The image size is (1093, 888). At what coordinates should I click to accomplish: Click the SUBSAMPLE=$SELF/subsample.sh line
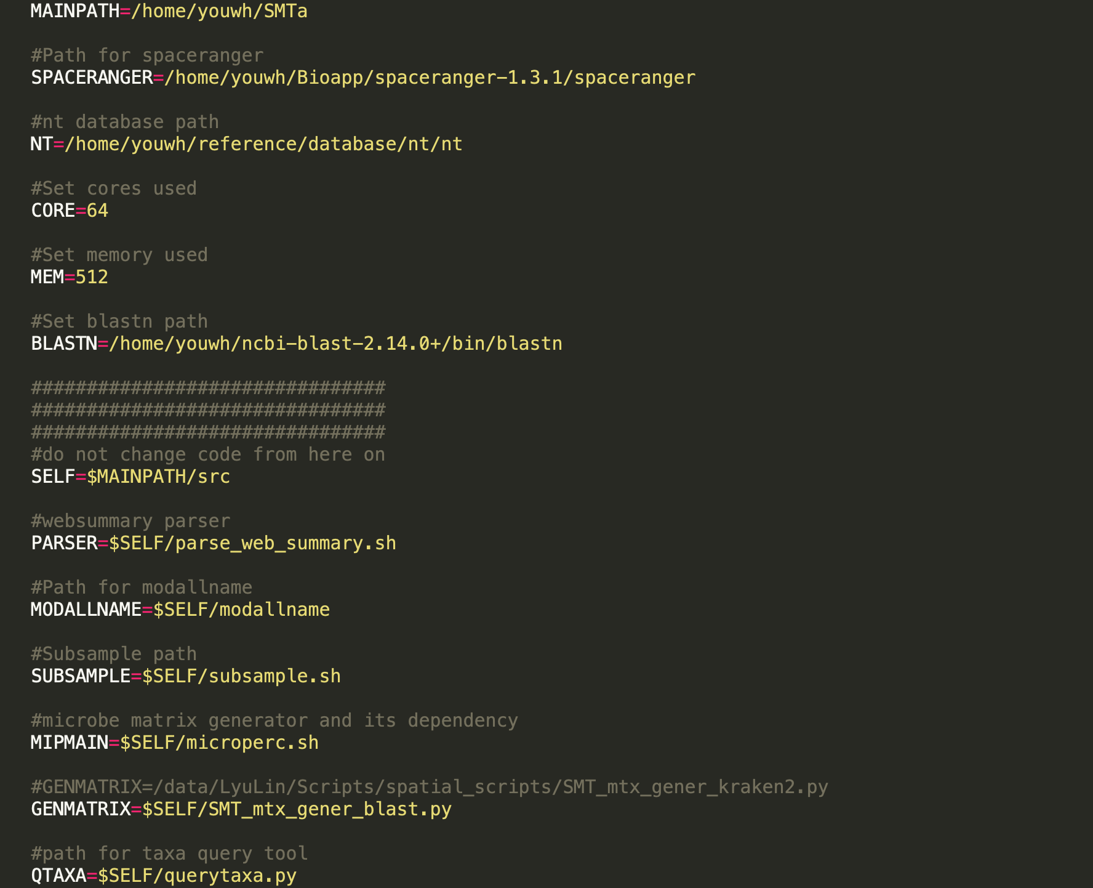tap(185, 676)
